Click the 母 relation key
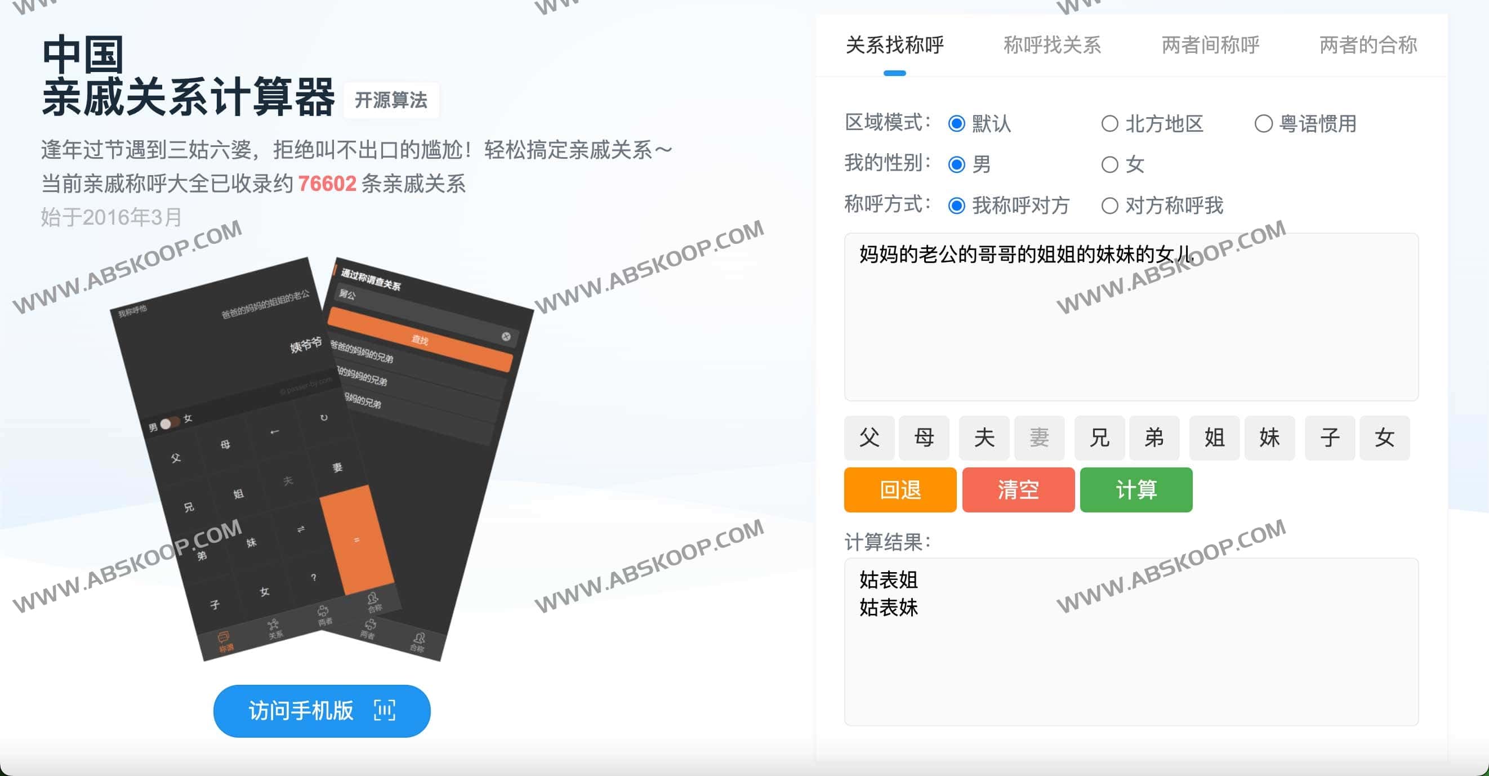This screenshot has height=776, width=1489. [x=924, y=438]
